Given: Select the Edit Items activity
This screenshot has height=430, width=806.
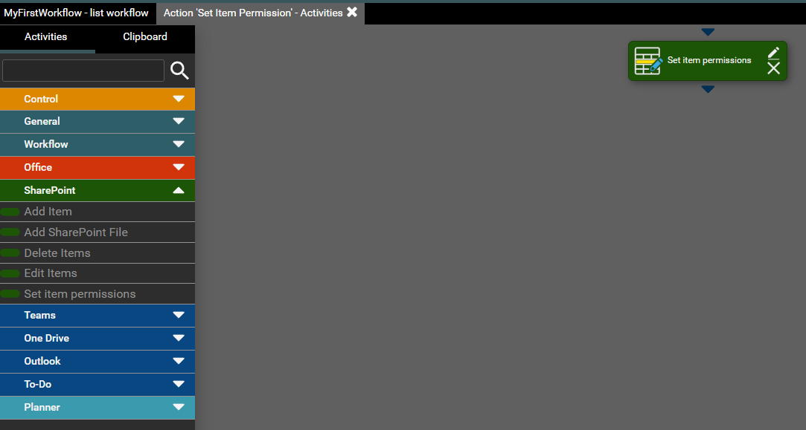Looking at the screenshot, I should (51, 273).
